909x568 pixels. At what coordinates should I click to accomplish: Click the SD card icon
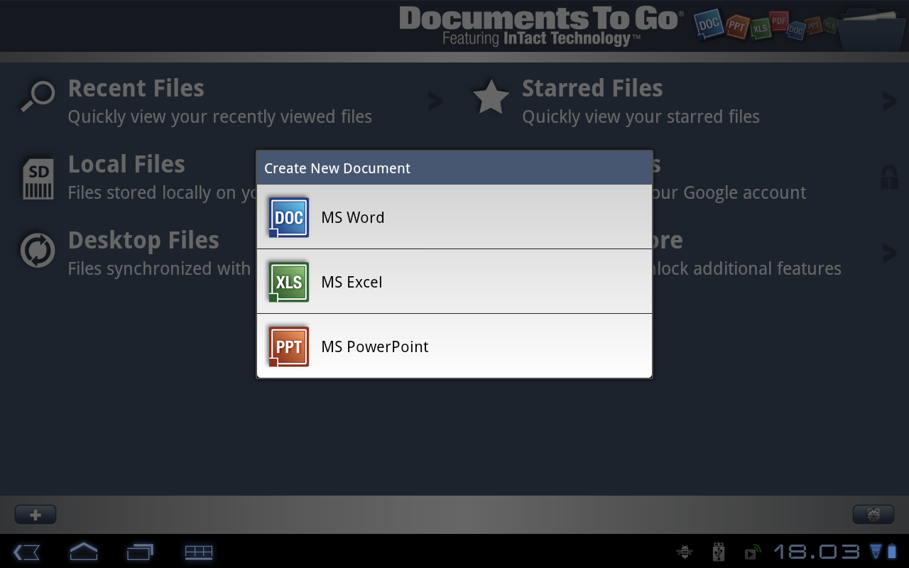(38, 178)
